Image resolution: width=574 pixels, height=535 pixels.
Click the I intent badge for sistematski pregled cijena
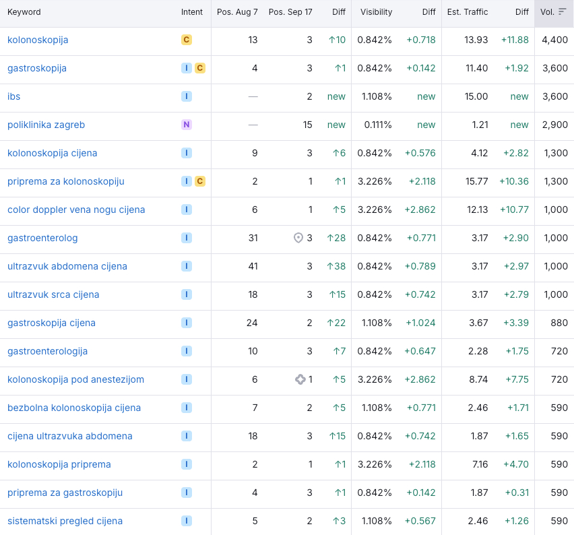[x=187, y=521]
